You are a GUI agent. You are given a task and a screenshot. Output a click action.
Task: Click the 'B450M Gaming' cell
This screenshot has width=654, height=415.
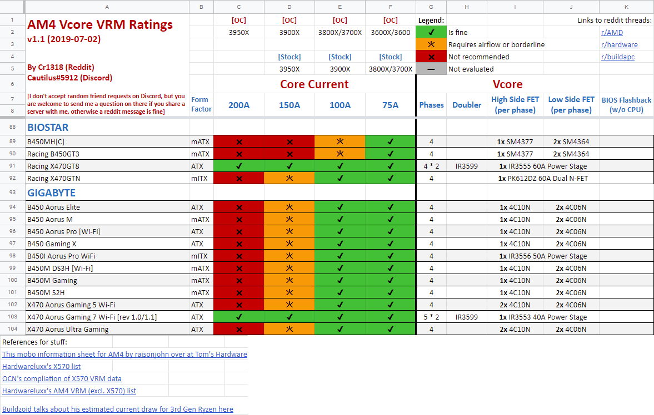(x=107, y=280)
